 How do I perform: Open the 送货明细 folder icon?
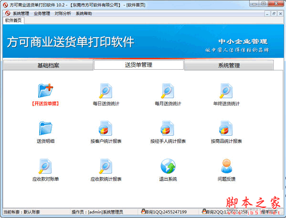[45, 128]
